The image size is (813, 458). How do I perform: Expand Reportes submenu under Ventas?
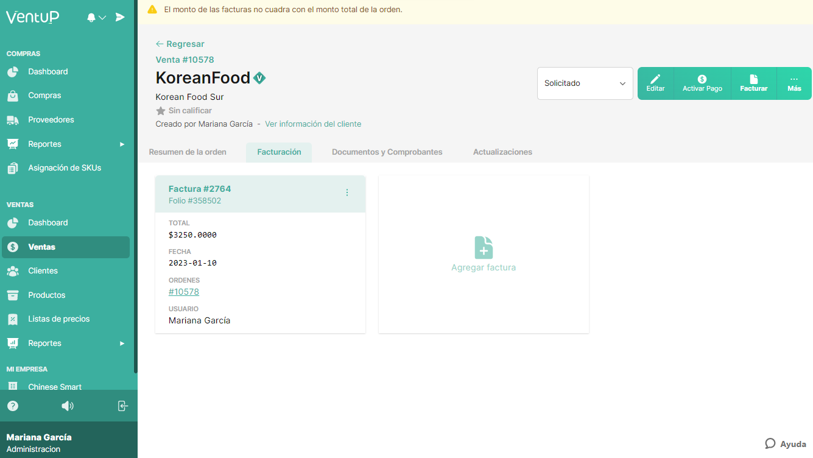(x=122, y=343)
